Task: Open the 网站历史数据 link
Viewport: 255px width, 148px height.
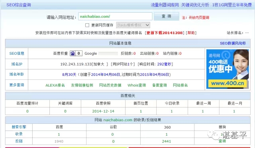Action: pos(110,85)
